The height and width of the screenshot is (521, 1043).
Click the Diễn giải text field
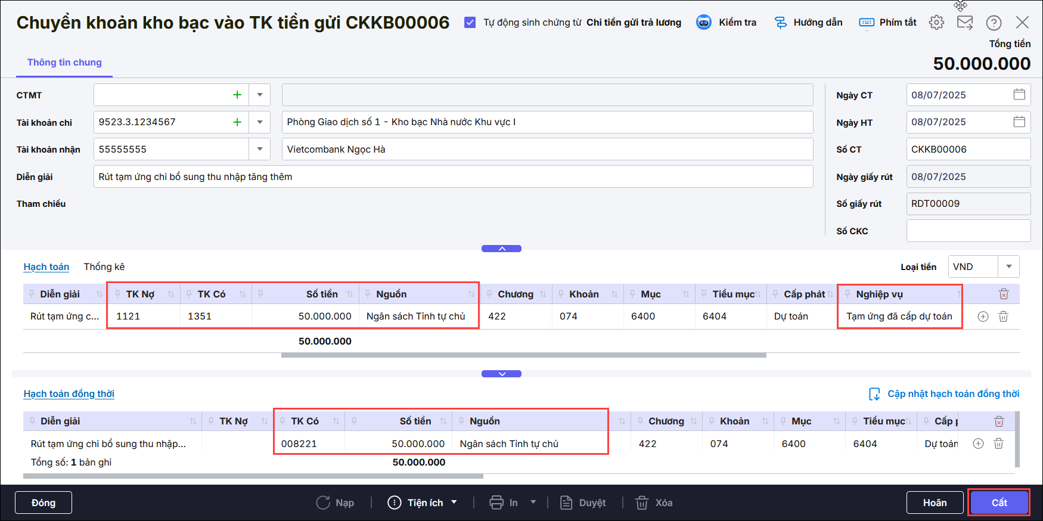453,176
